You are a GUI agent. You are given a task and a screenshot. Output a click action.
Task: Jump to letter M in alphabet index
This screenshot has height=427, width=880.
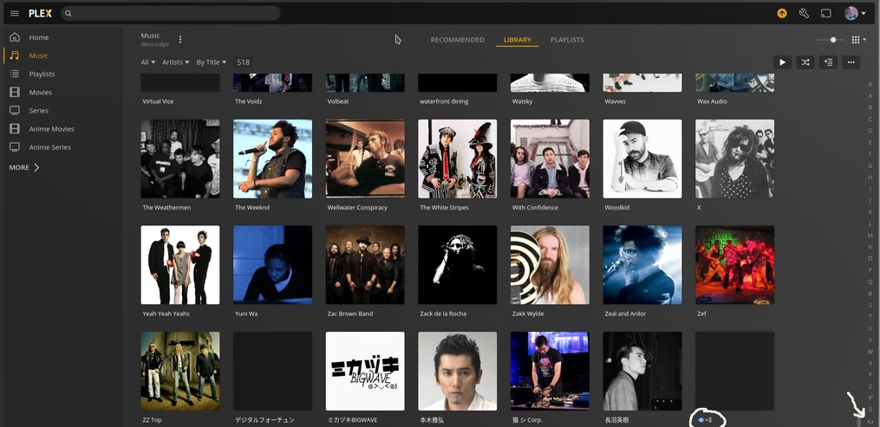870,236
